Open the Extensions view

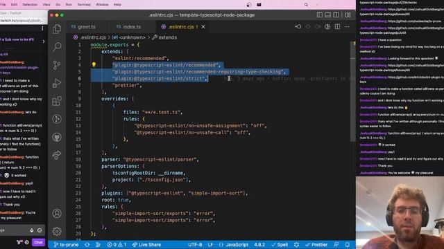[x=57, y=101]
